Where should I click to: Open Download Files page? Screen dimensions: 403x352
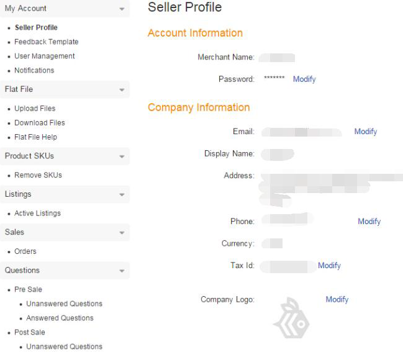(x=40, y=122)
